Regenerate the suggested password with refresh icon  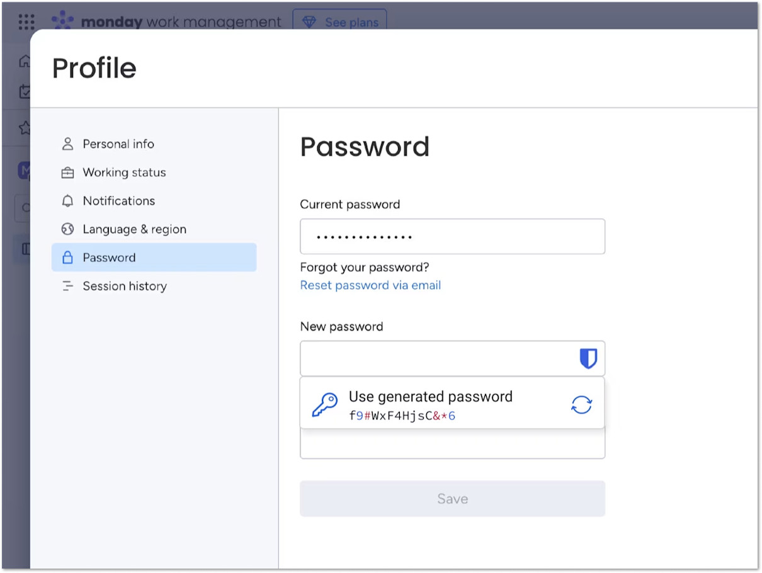coord(581,403)
